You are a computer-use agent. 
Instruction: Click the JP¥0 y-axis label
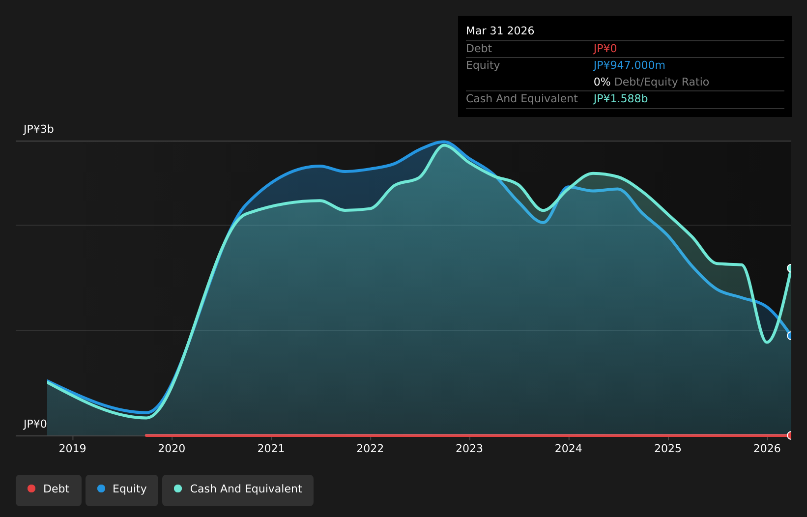[x=35, y=424]
